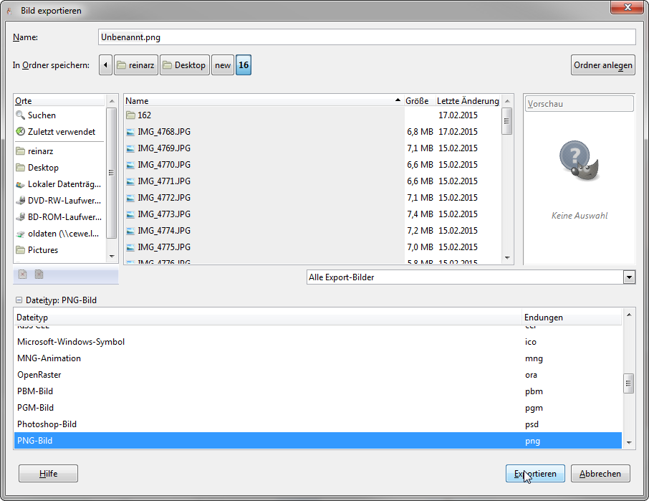Viewport: 649px width, 501px height.
Task: Choose PGM-Bild file type
Action: pos(318,408)
